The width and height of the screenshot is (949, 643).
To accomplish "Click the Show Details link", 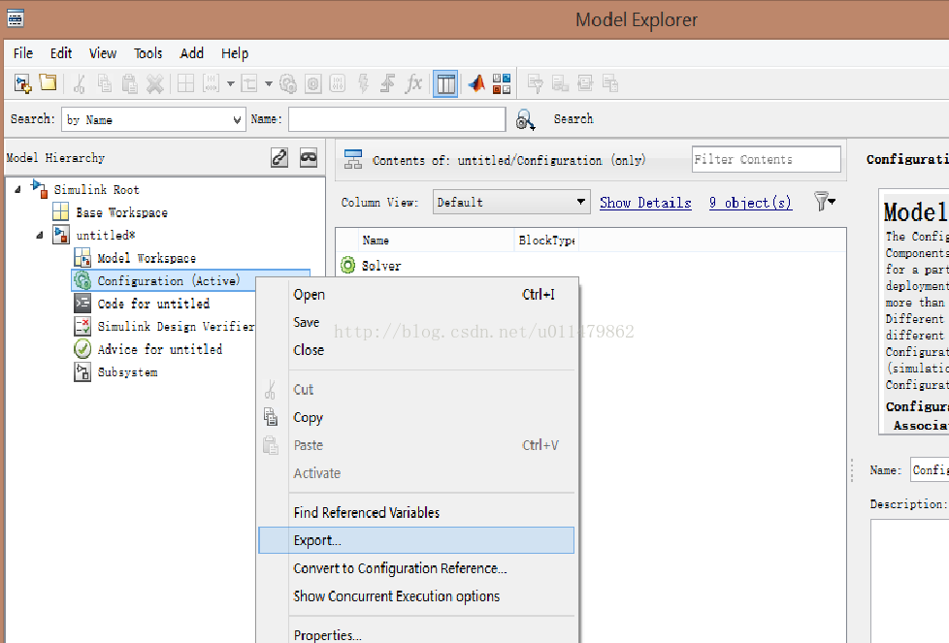I will [x=645, y=203].
